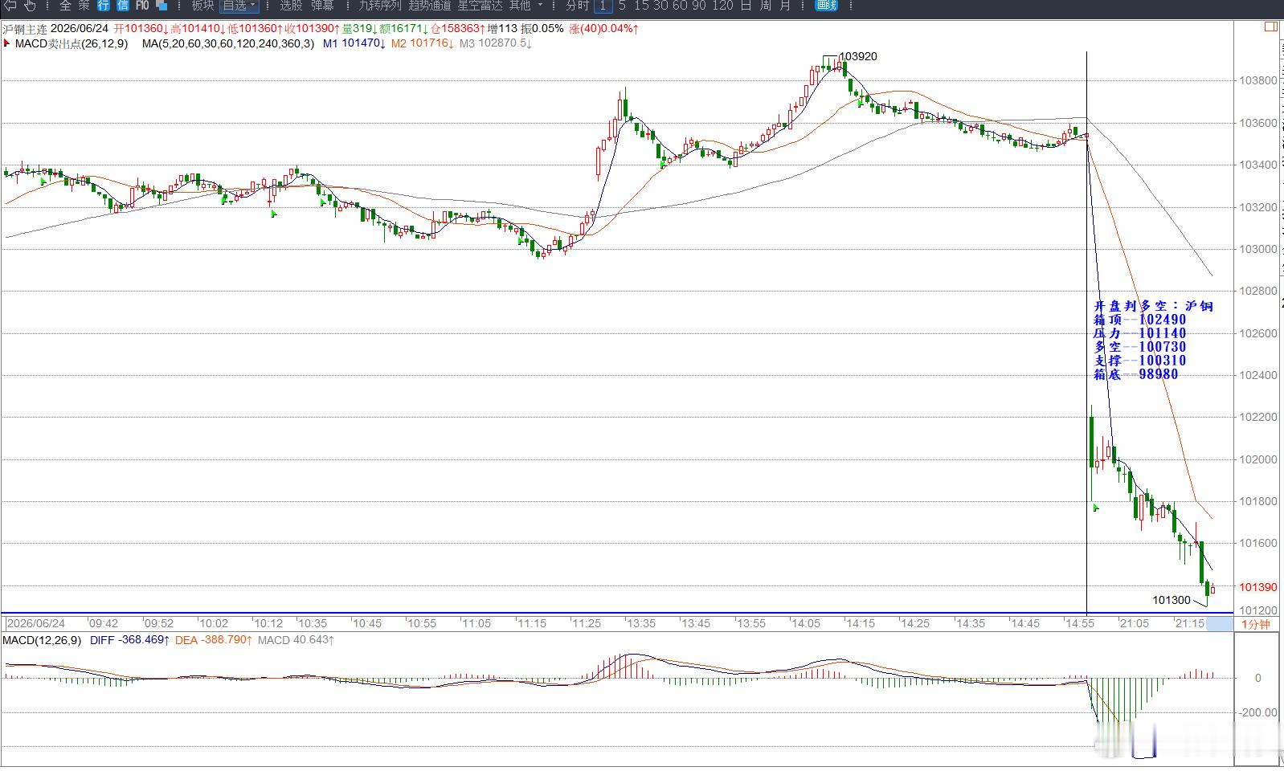Switch to the 15-minute period
The width and height of the screenshot is (1284, 771).
[641, 6]
